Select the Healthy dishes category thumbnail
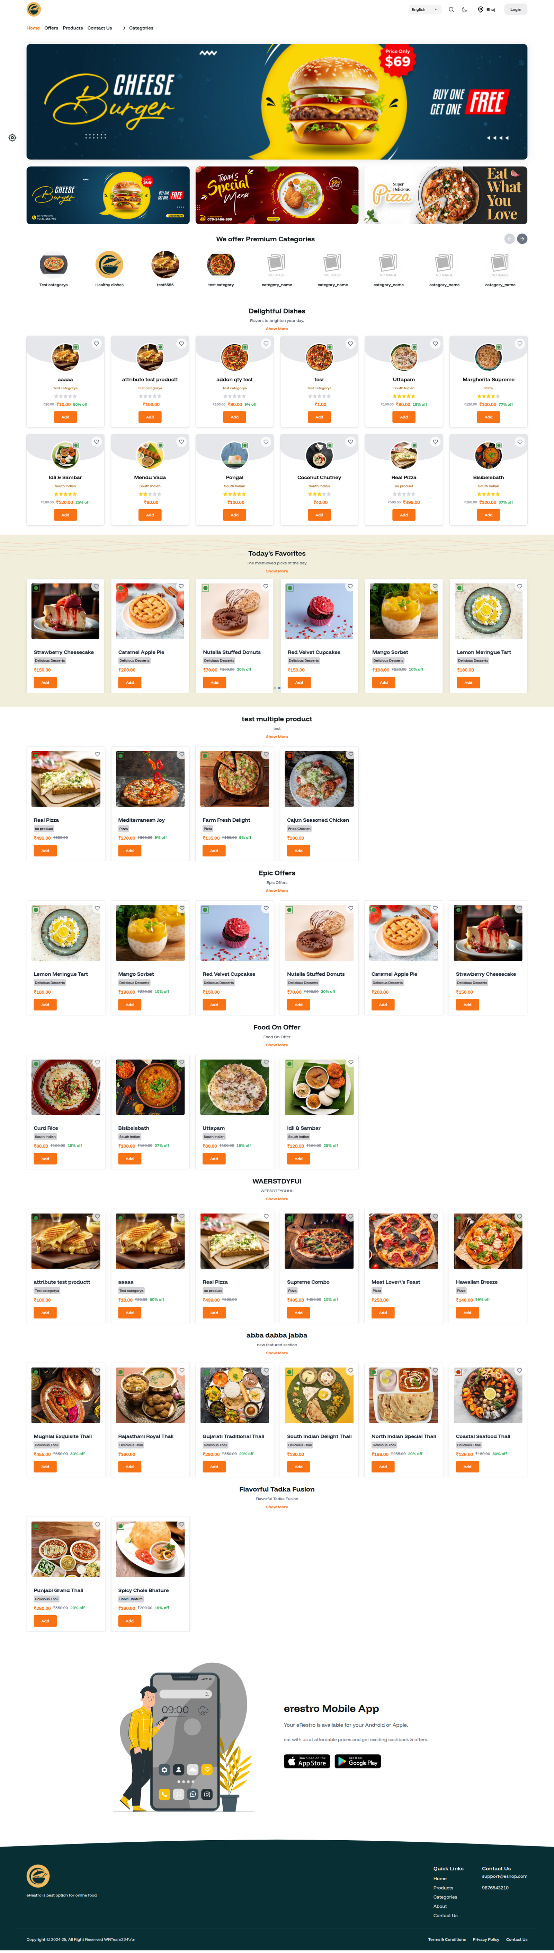The height and width of the screenshot is (1953, 554). [x=109, y=265]
